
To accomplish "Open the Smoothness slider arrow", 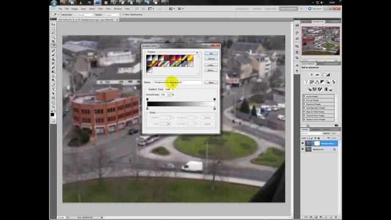I will tap(169, 95).
